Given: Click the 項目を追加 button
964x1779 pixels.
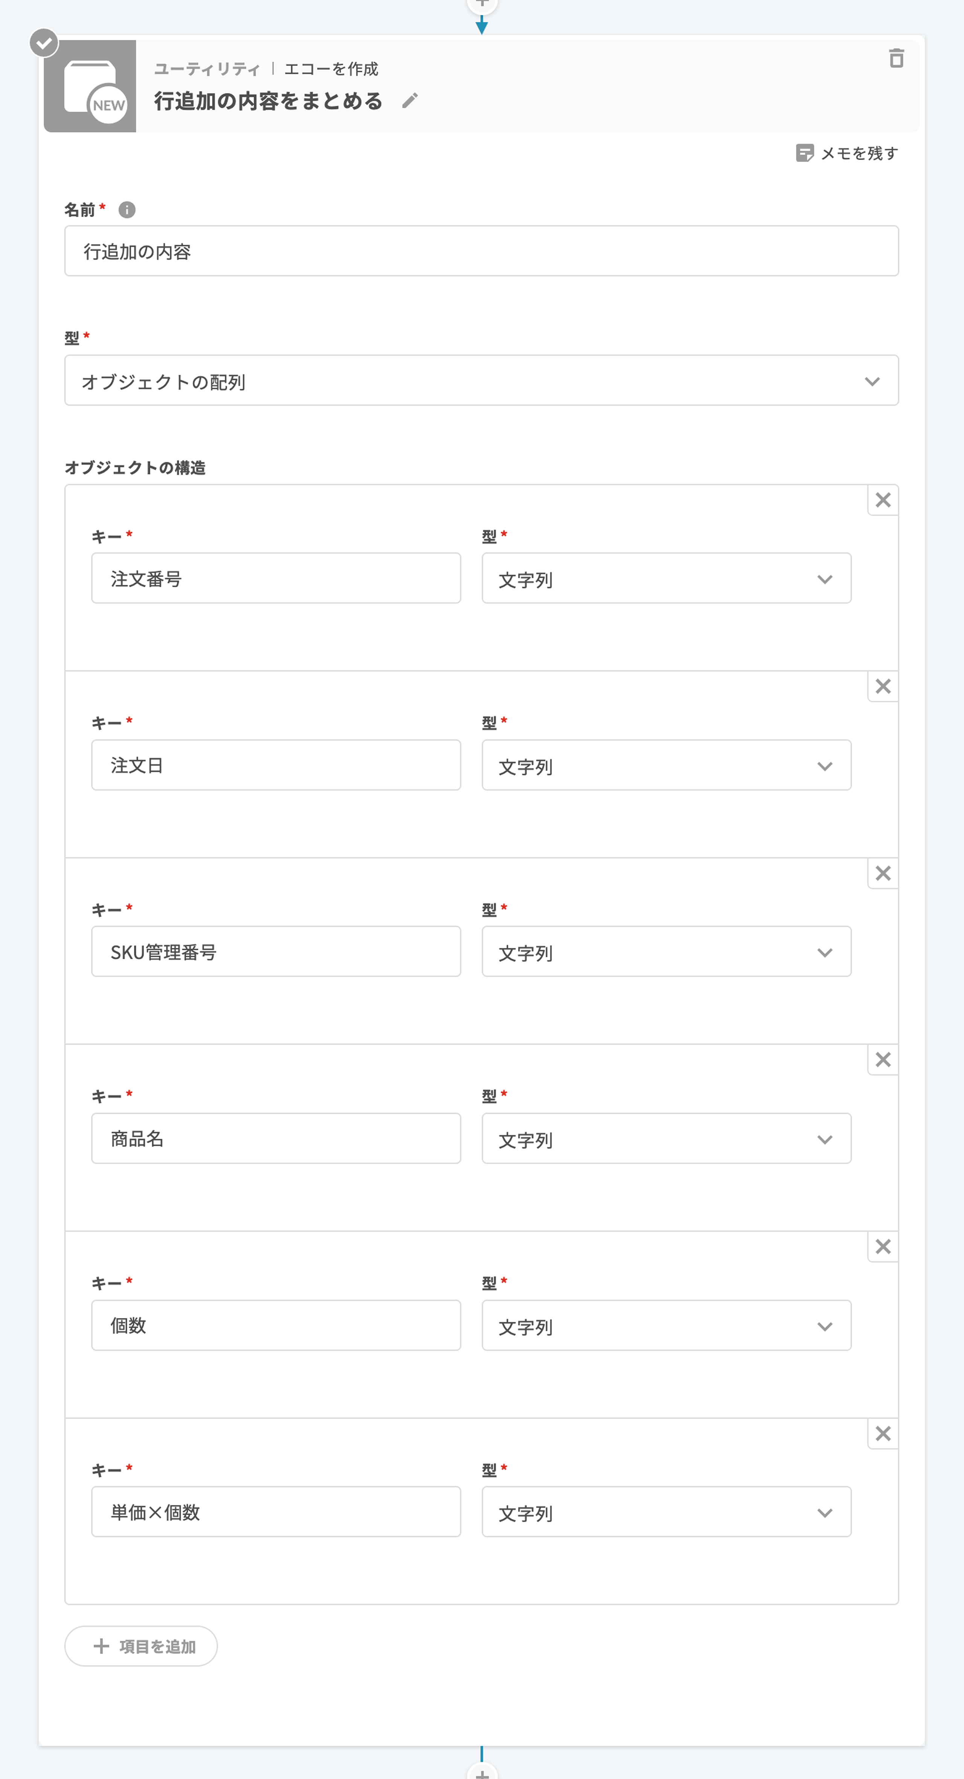Looking at the screenshot, I should (141, 1646).
